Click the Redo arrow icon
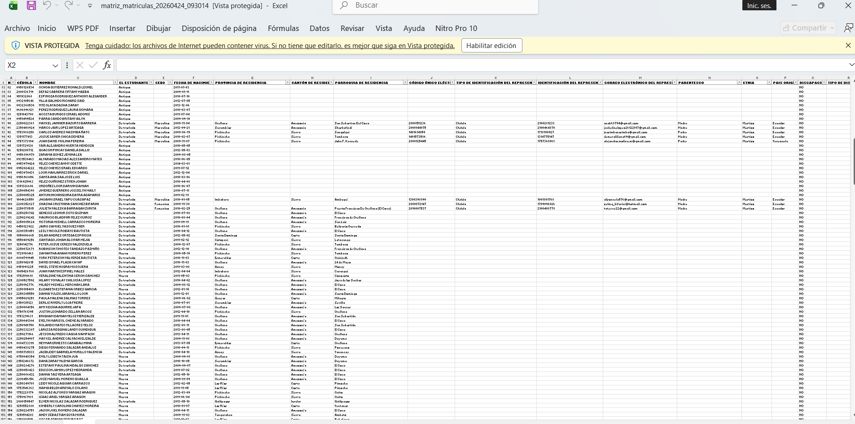The image size is (855, 424). [x=68, y=6]
